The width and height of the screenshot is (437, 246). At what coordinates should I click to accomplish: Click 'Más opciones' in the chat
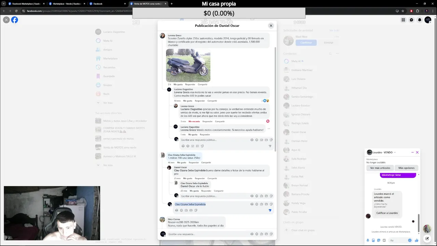pos(406,168)
